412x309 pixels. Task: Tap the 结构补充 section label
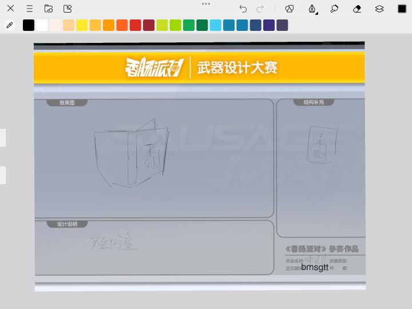tap(314, 102)
